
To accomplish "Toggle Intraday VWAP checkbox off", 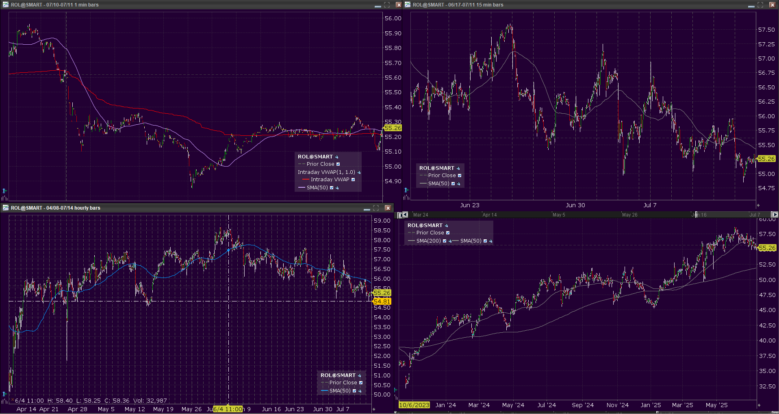I will (x=353, y=180).
